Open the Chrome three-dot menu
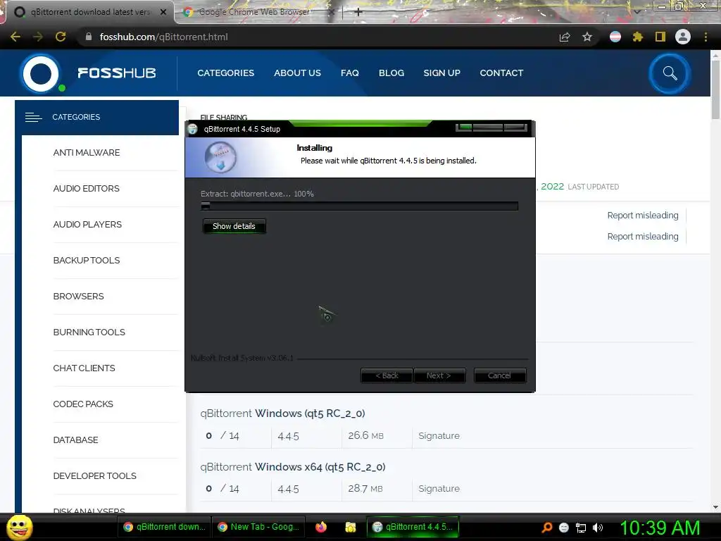The width and height of the screenshot is (721, 541). click(x=706, y=37)
